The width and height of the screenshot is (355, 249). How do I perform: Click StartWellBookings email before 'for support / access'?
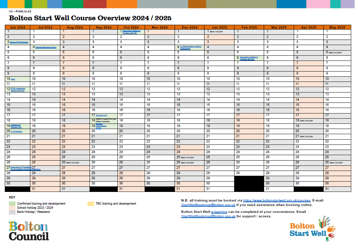click(208, 216)
